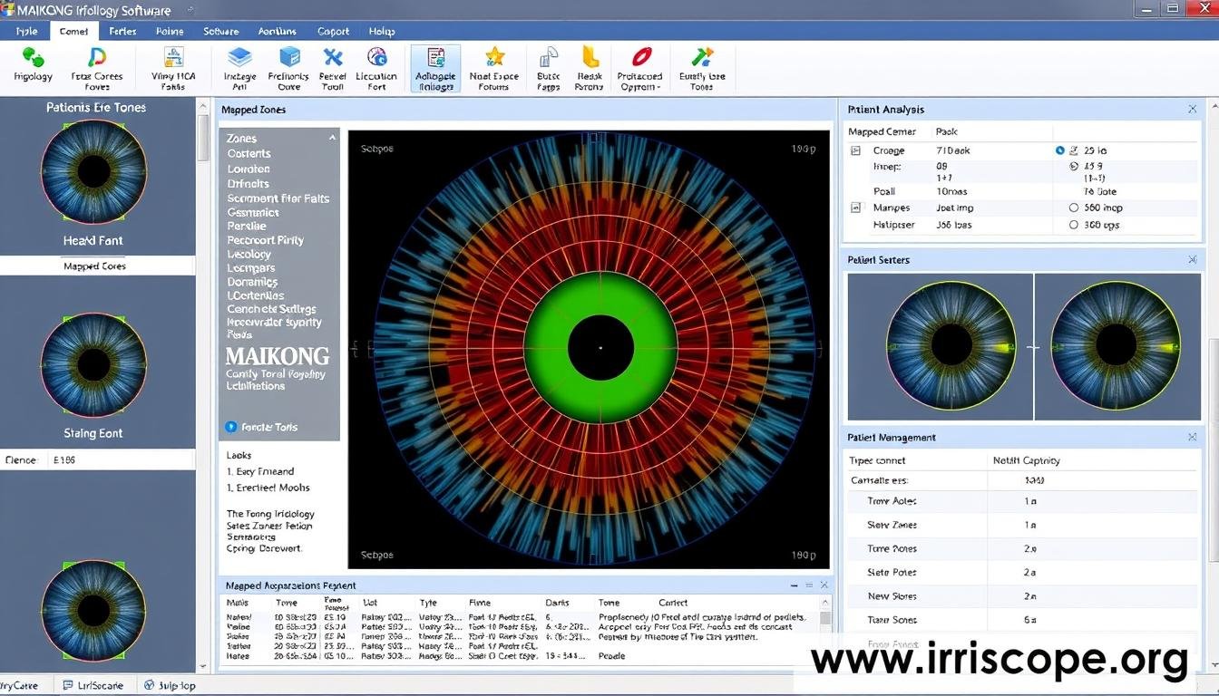Activate the Packet Tool icon

[332, 63]
